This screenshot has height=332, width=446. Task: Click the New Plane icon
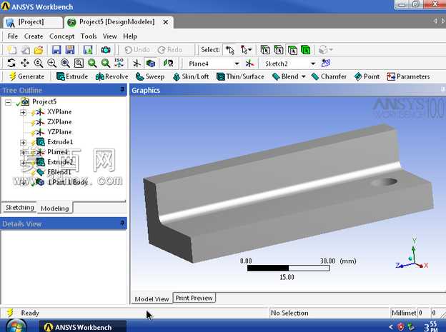[x=249, y=63]
